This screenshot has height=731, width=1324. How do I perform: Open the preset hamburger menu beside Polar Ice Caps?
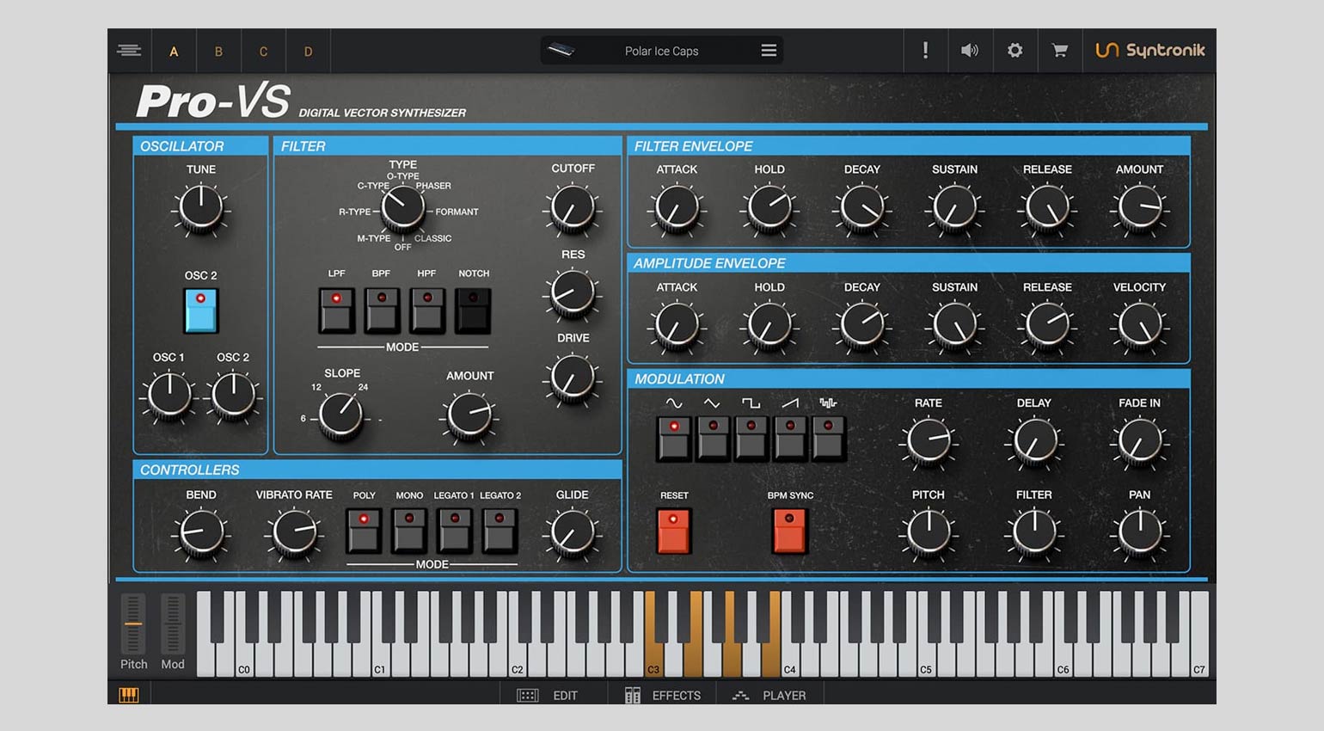pos(769,51)
